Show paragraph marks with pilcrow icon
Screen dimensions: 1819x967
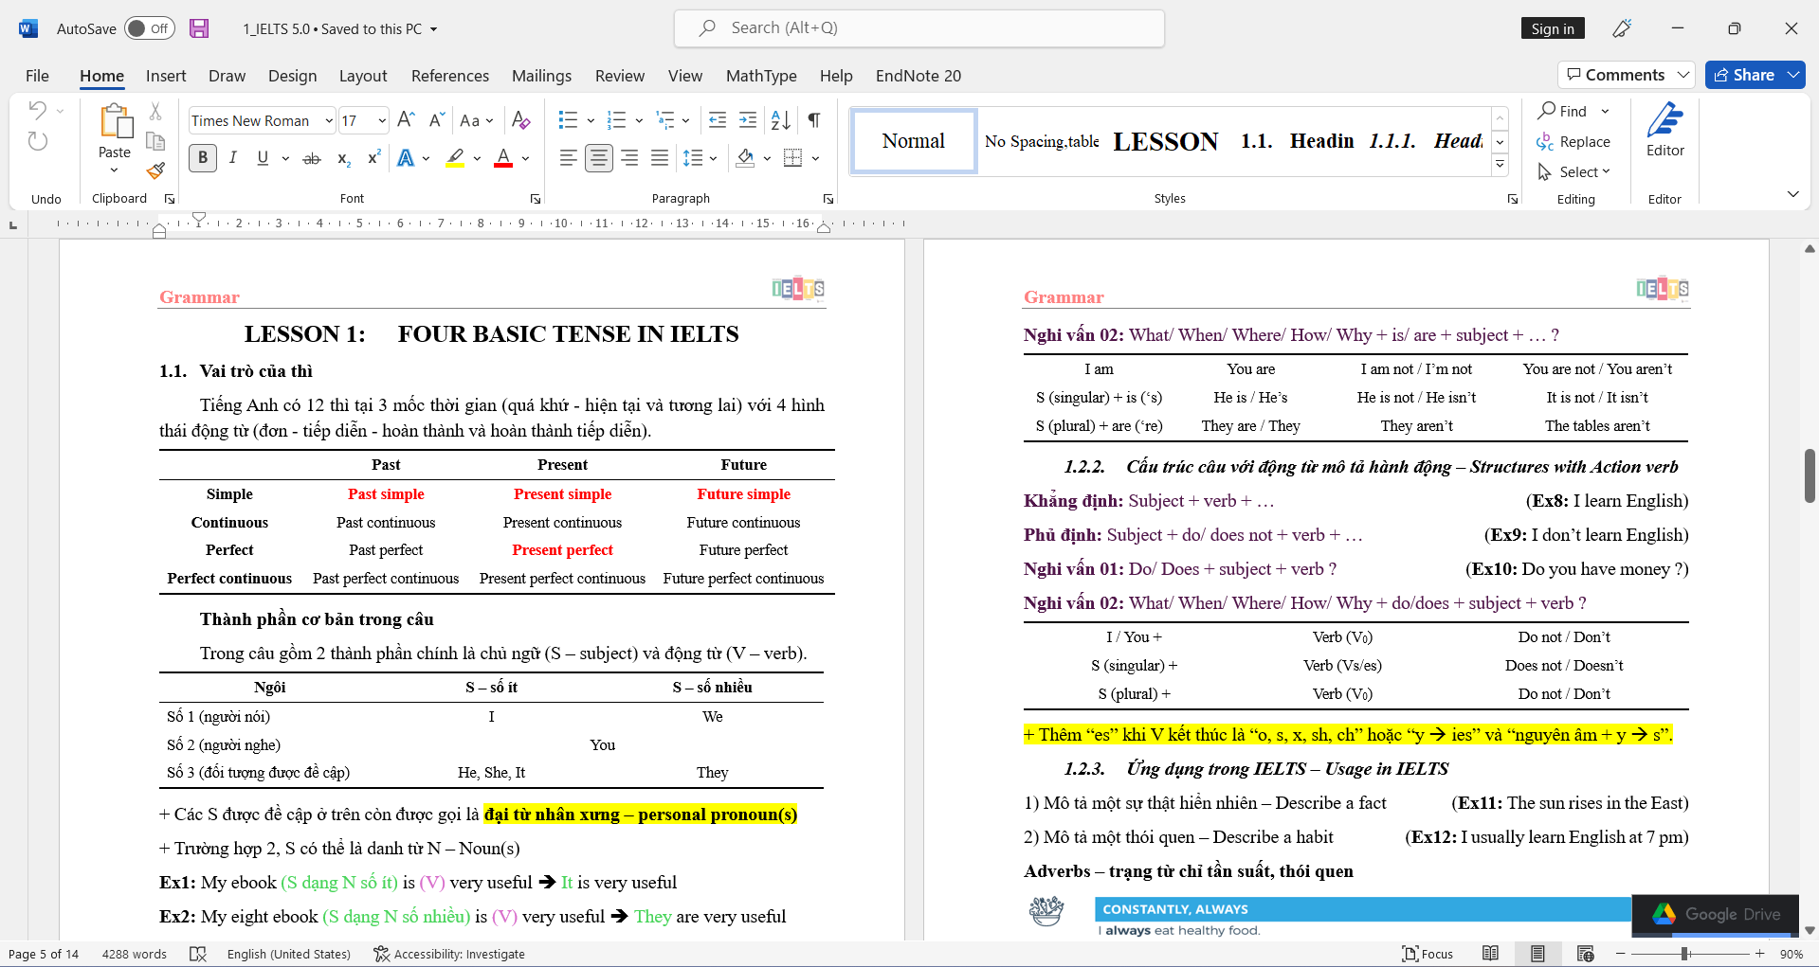pyautogui.click(x=813, y=120)
